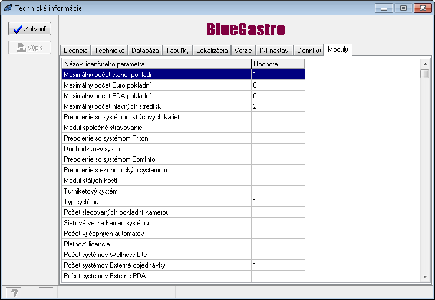Switch to the Tabuľky tab
The width and height of the screenshot is (435, 300).
click(x=177, y=51)
